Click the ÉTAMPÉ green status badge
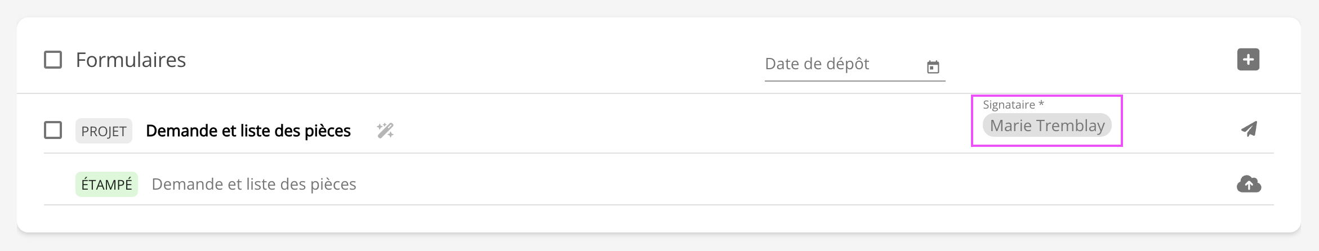This screenshot has height=251, width=1319. (x=106, y=185)
